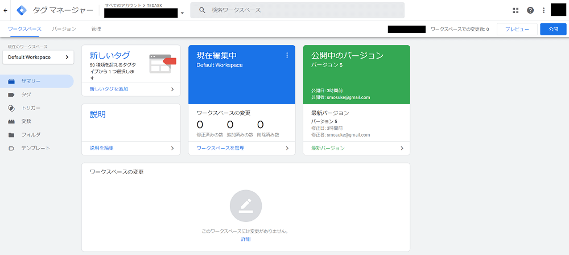Open the 現在編集中 card's three-dot menu

pyautogui.click(x=287, y=55)
